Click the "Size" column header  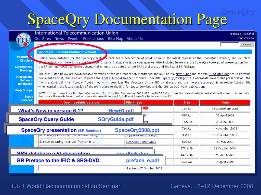187,103
